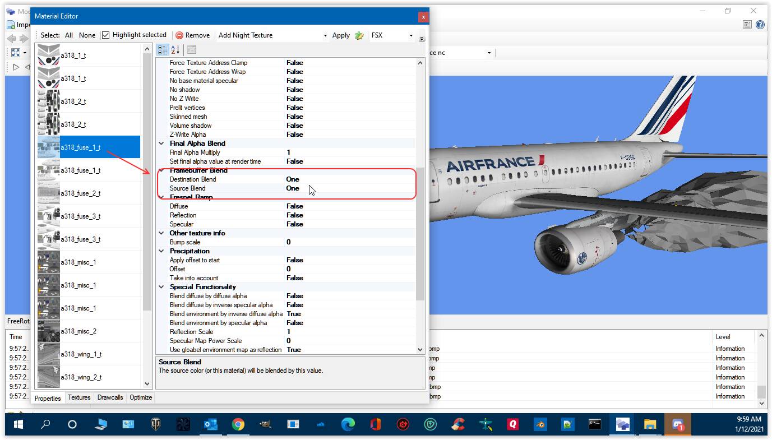Switch to the Textures tab
The height and width of the screenshot is (440, 772).
point(79,397)
